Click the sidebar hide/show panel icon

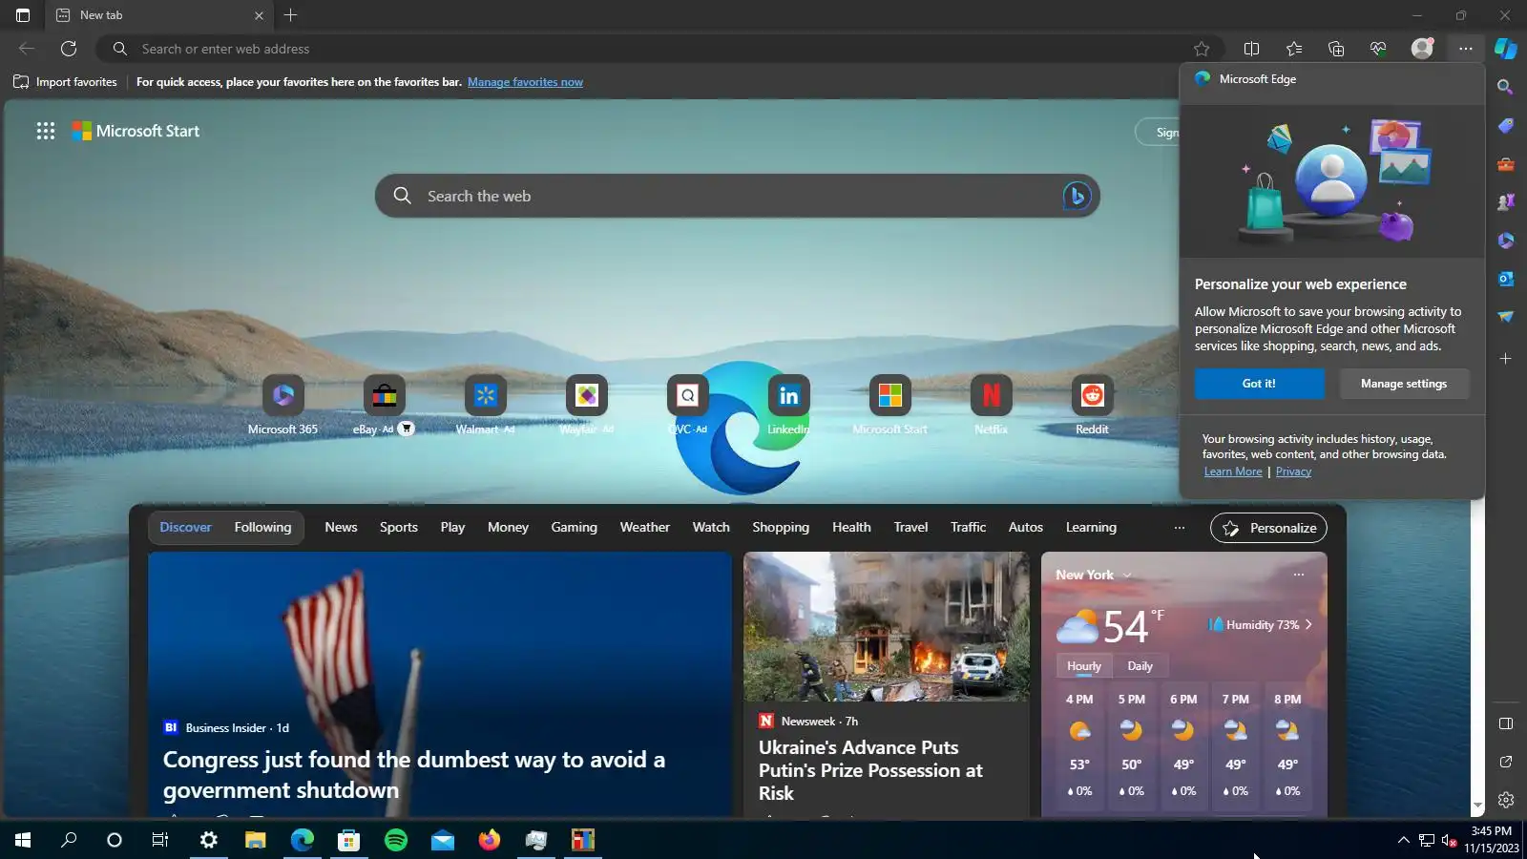point(1506,723)
